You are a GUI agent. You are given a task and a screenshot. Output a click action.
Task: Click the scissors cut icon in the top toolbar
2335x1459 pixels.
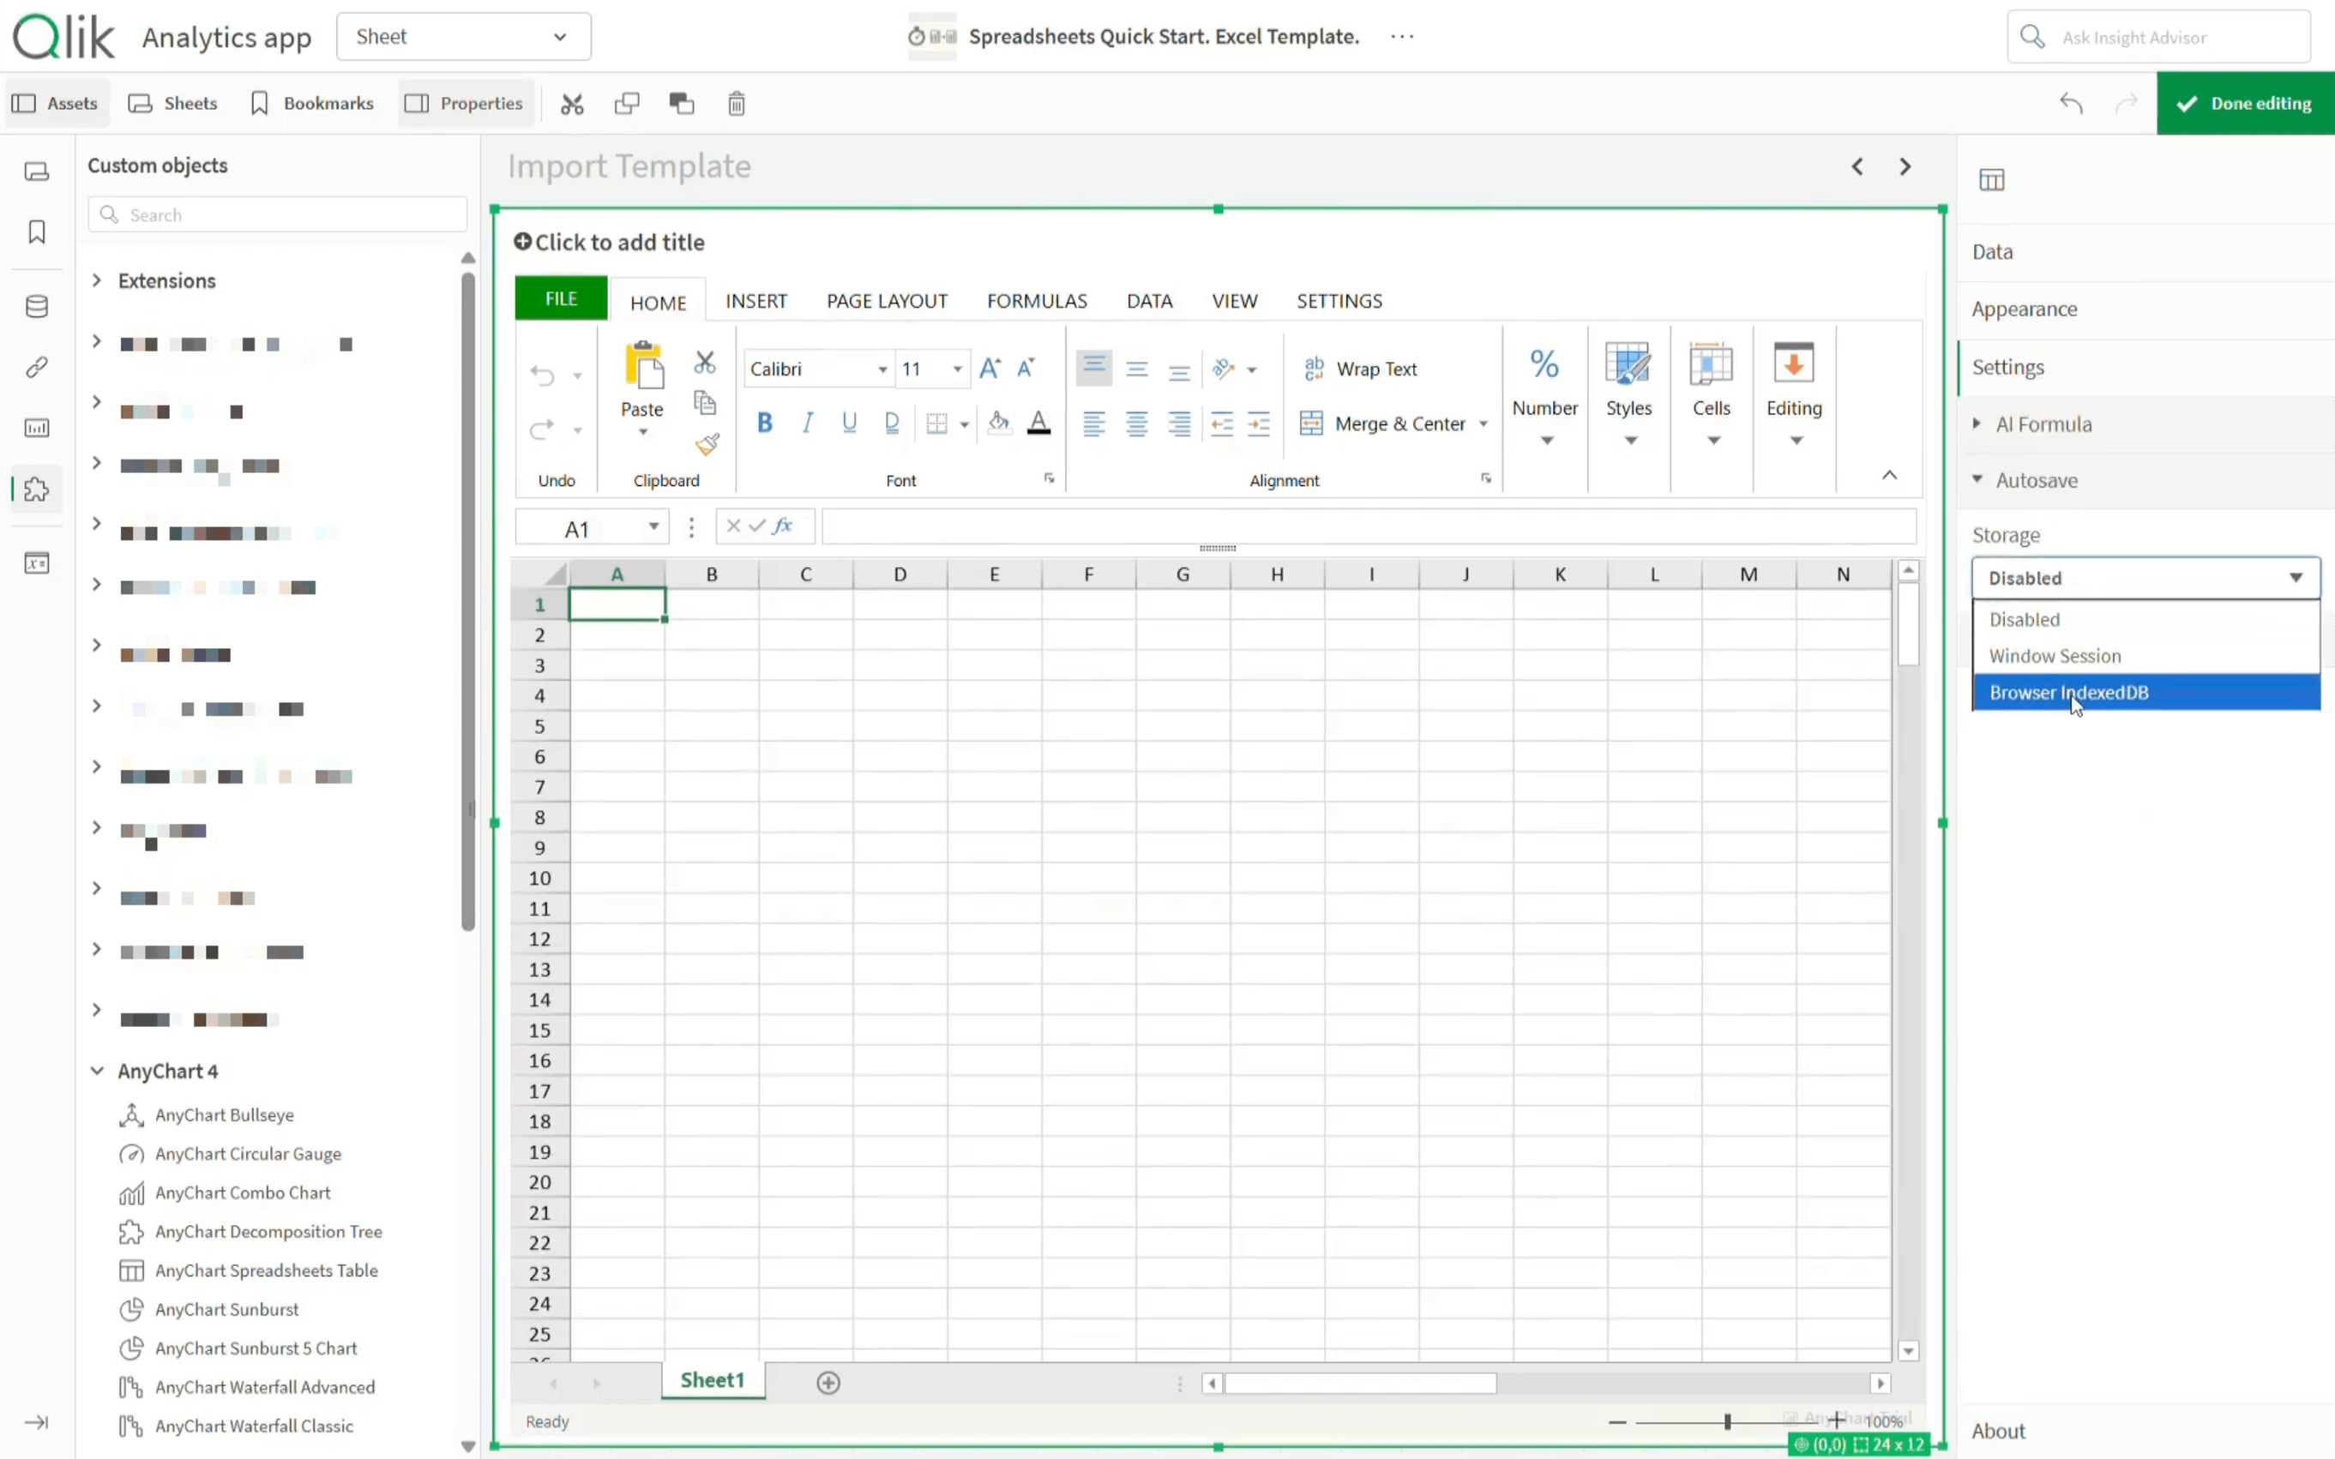coord(571,103)
